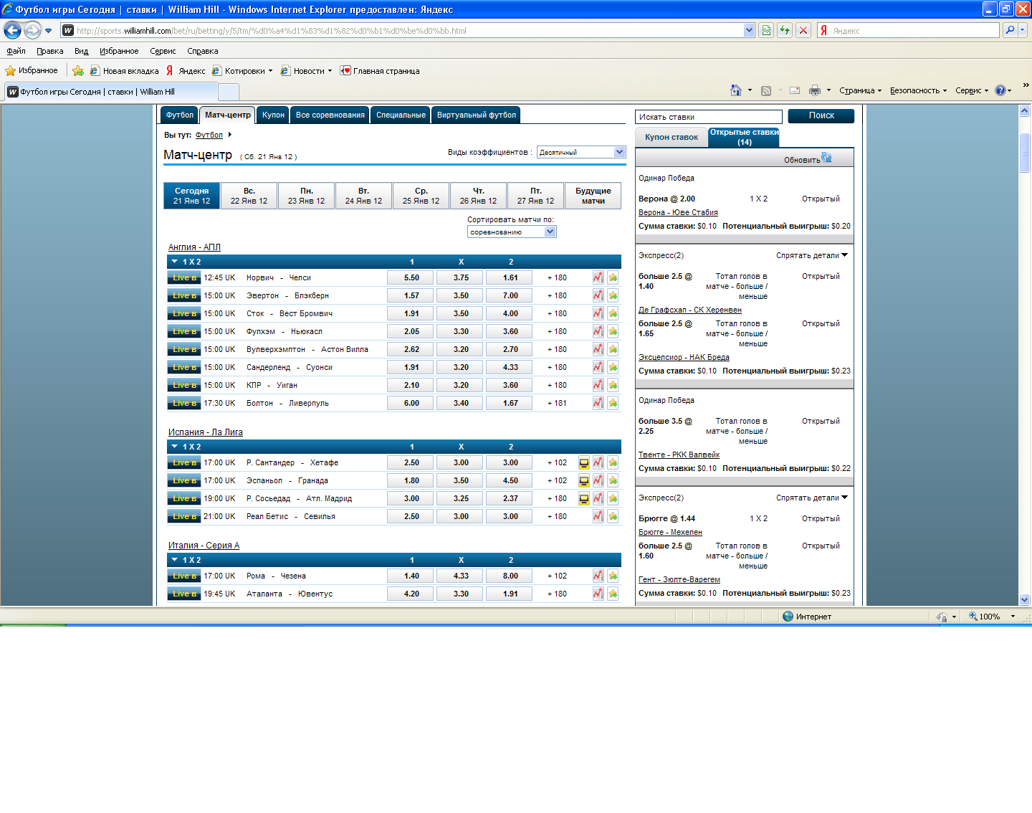The image size is (1032, 813).
Task: Click the browser home icon
Action: (735, 90)
